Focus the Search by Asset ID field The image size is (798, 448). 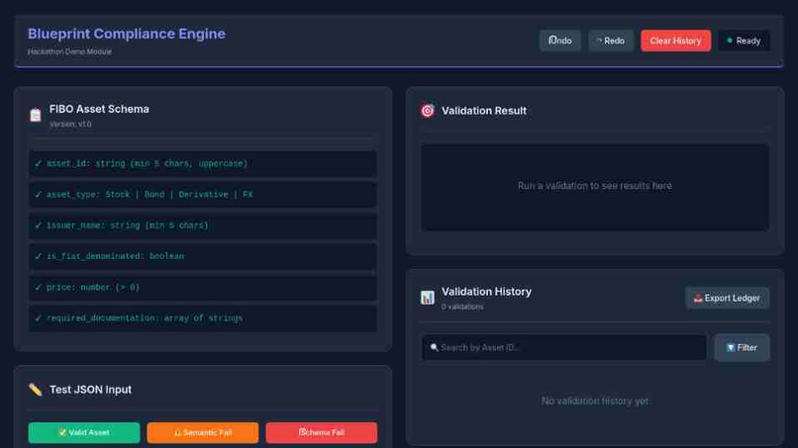click(x=564, y=348)
